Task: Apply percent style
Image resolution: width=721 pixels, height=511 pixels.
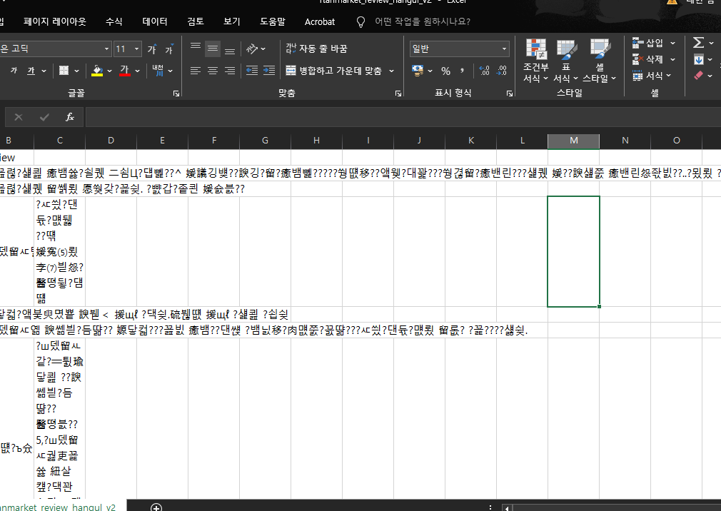Action: (445, 71)
